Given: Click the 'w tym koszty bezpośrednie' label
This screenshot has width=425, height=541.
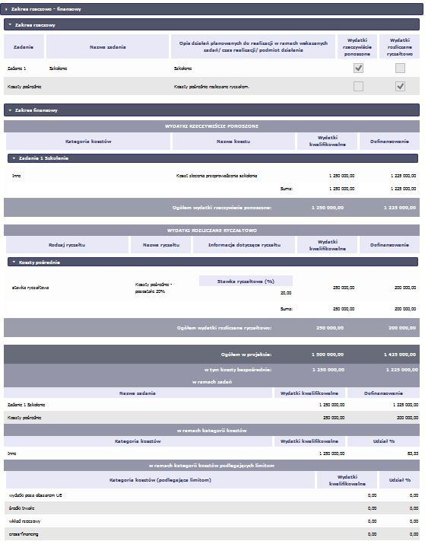Looking at the screenshot, I should (x=238, y=370).
